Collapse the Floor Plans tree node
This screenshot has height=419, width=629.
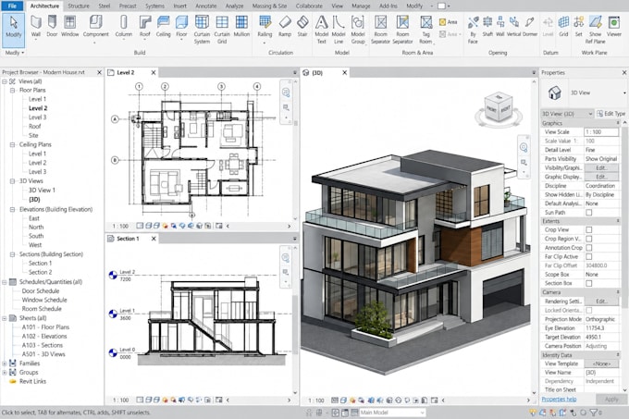coord(12,91)
